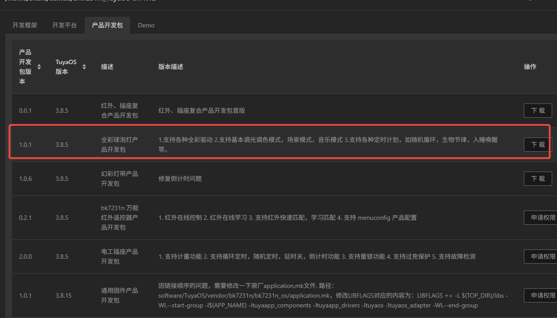This screenshot has height=318, width=557.
Task: Download the 幻彩灯带产品开发包 version 1.0.6
Action: pos(538,179)
